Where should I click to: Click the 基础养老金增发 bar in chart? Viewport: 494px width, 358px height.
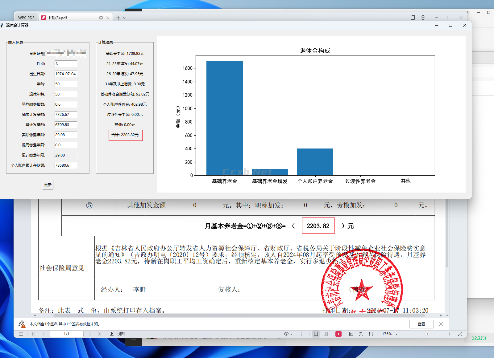tap(270, 172)
